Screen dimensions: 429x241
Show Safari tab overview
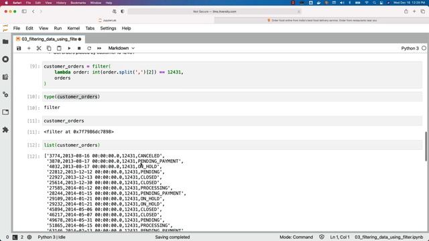tap(423, 11)
